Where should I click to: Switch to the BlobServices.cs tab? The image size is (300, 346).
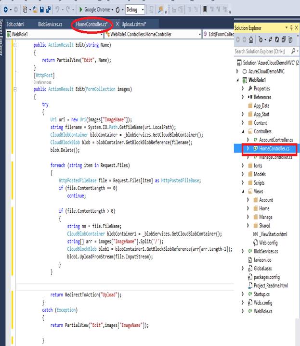coord(50,24)
